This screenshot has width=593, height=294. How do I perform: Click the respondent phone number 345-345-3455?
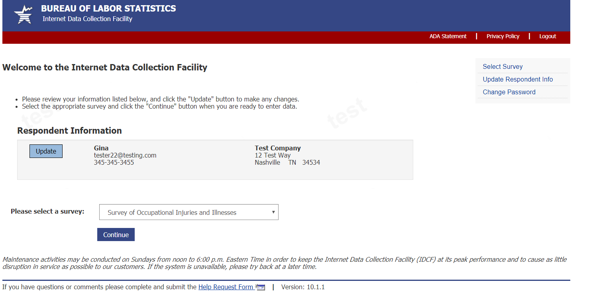(114, 163)
